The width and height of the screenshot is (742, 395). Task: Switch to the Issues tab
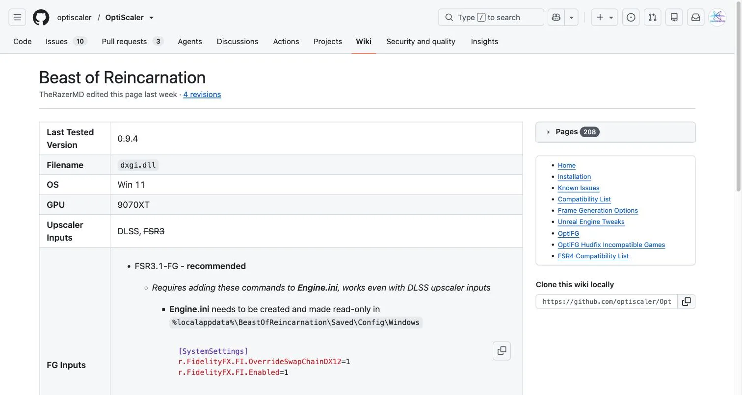pyautogui.click(x=66, y=41)
